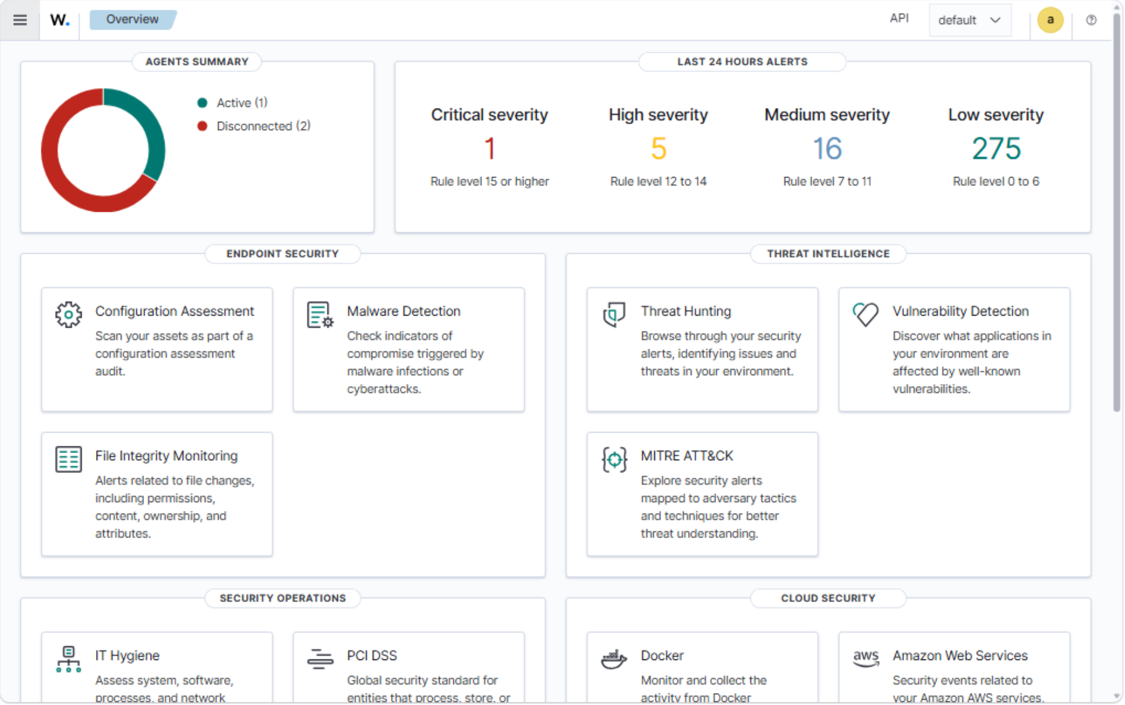This screenshot has height=705, width=1125.
Task: Click the Malware Detection document icon
Action: tap(320, 314)
